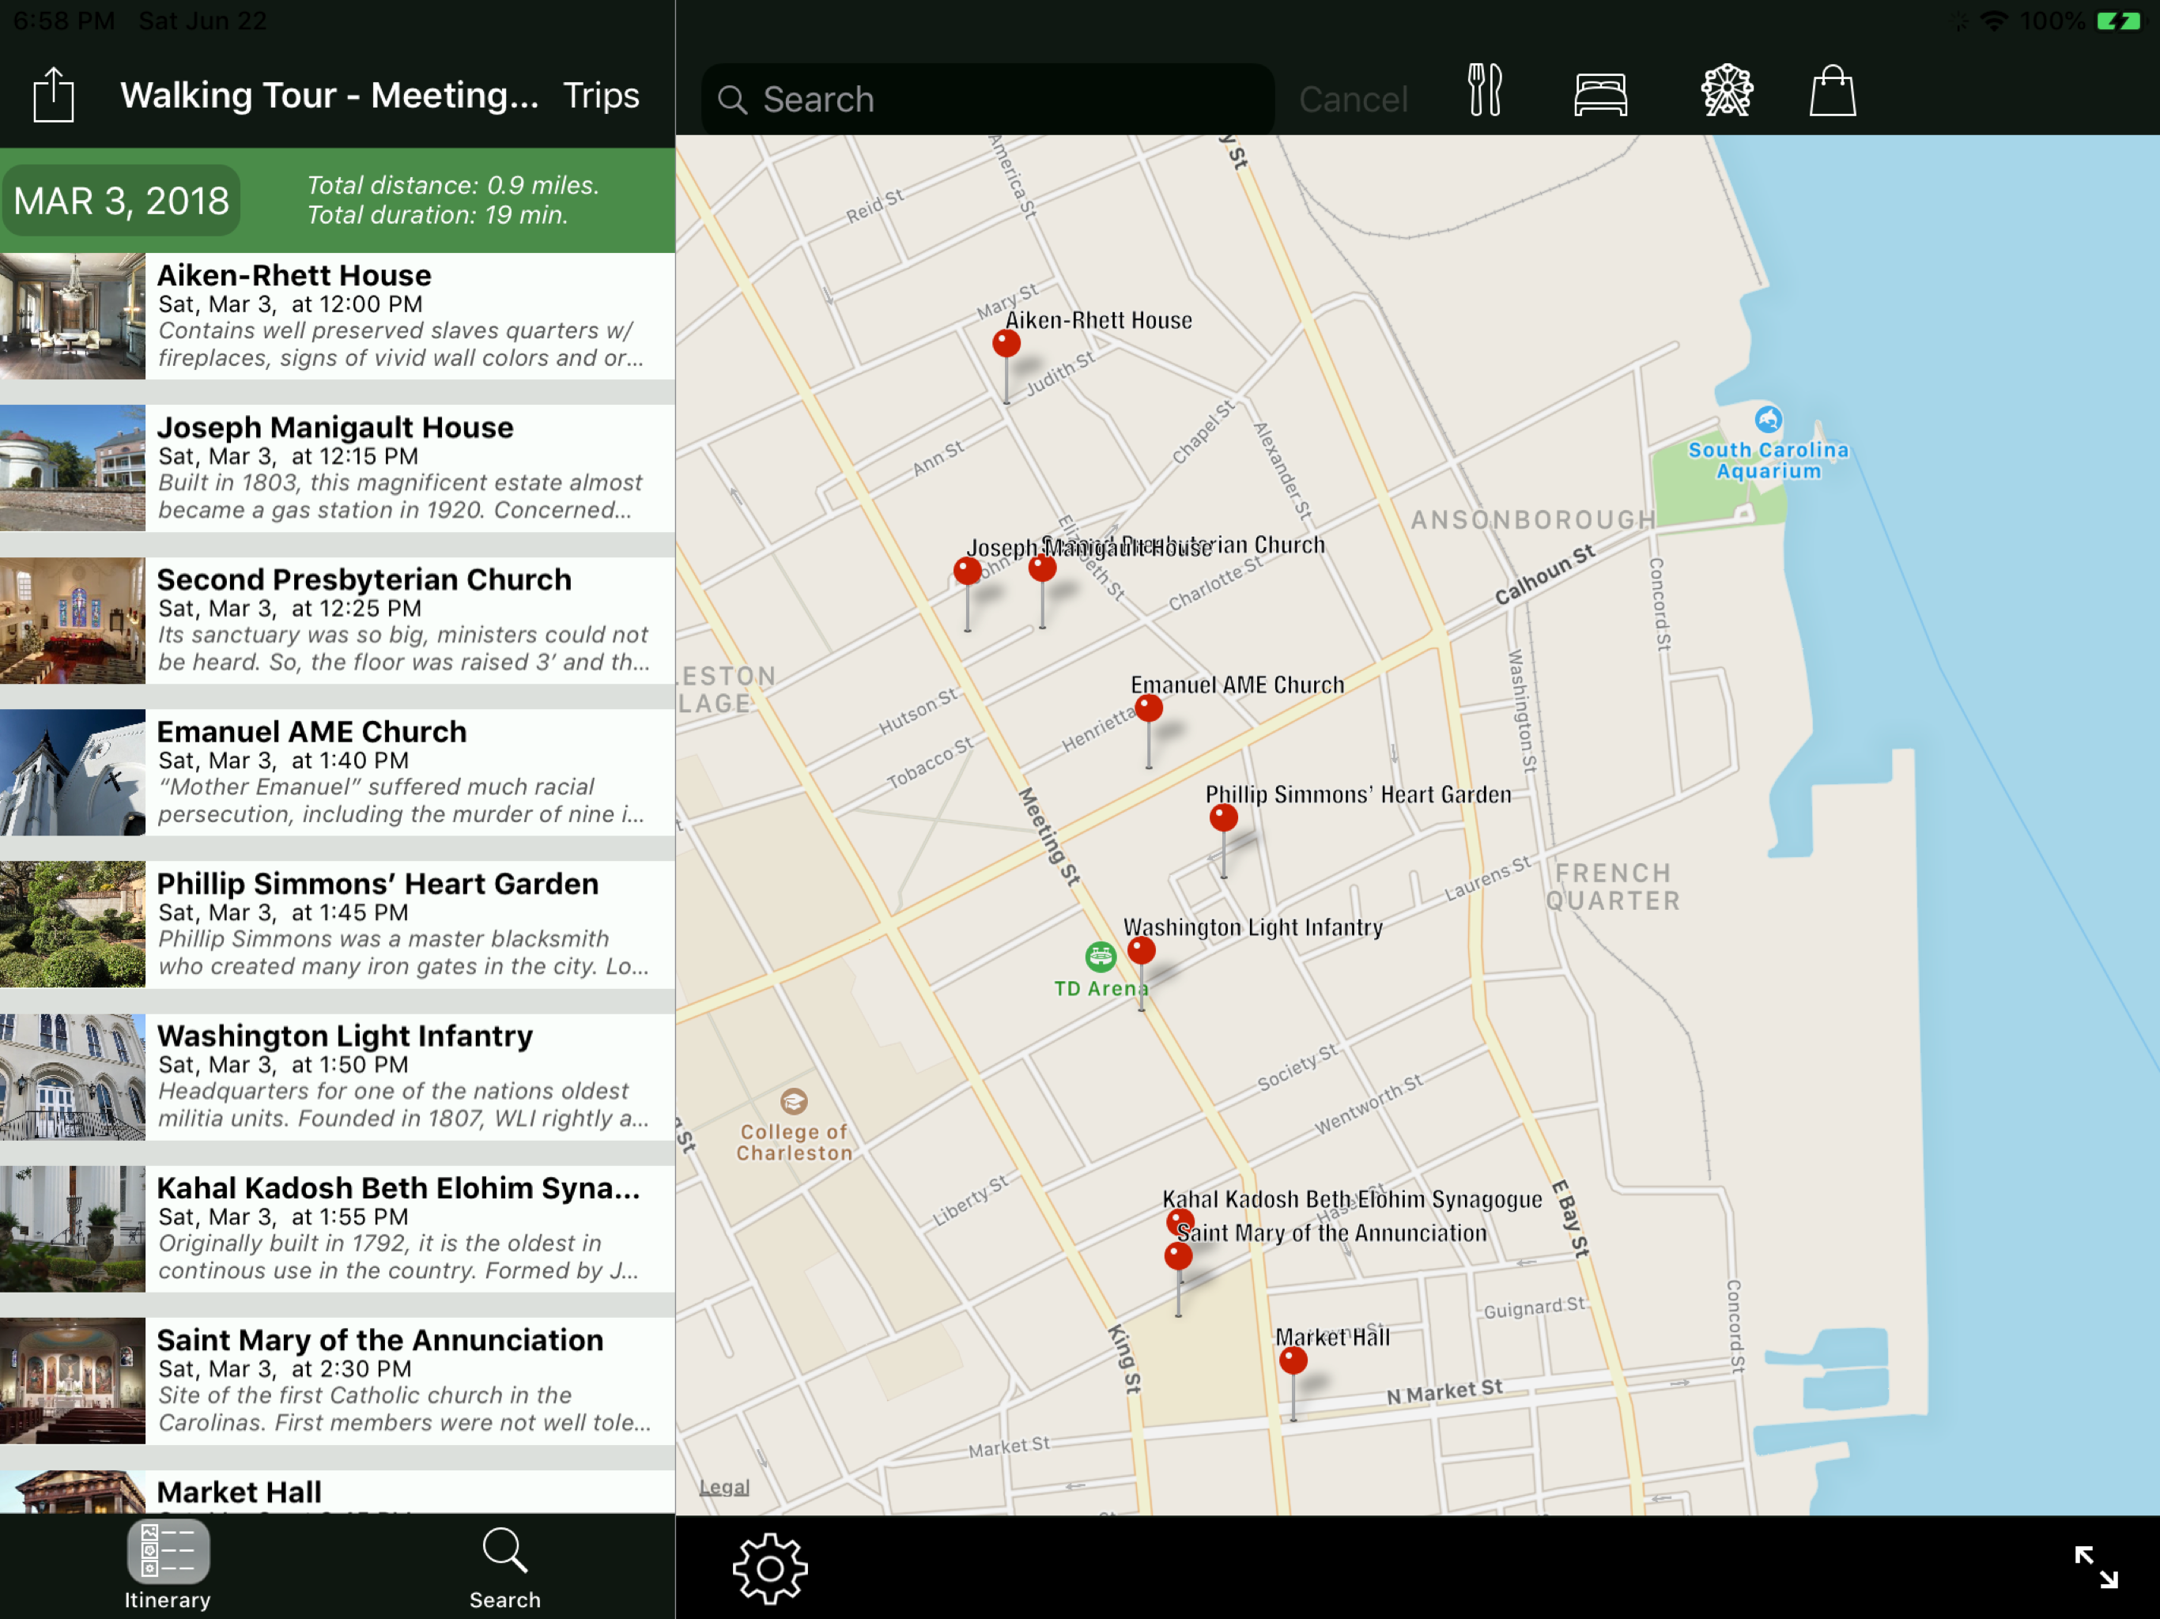Tap the TD Arena map marker
The image size is (2160, 1619).
pyautogui.click(x=1101, y=957)
